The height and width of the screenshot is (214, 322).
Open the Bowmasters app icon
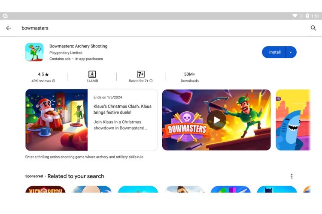(x=34, y=52)
